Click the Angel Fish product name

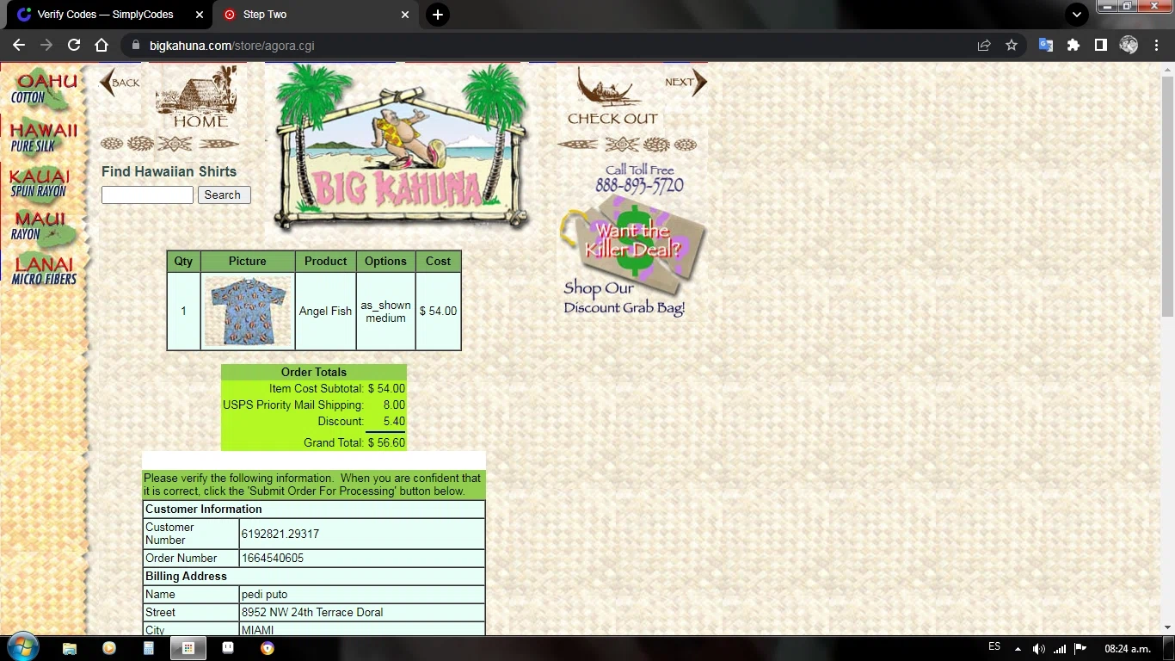[x=325, y=311]
